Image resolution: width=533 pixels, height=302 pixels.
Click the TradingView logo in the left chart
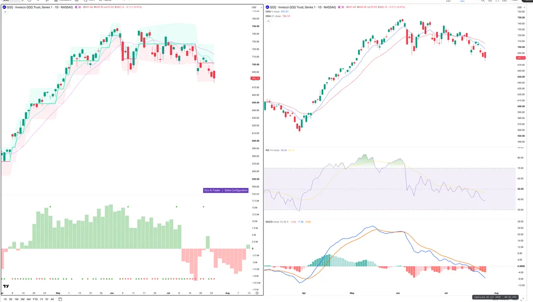point(6,287)
